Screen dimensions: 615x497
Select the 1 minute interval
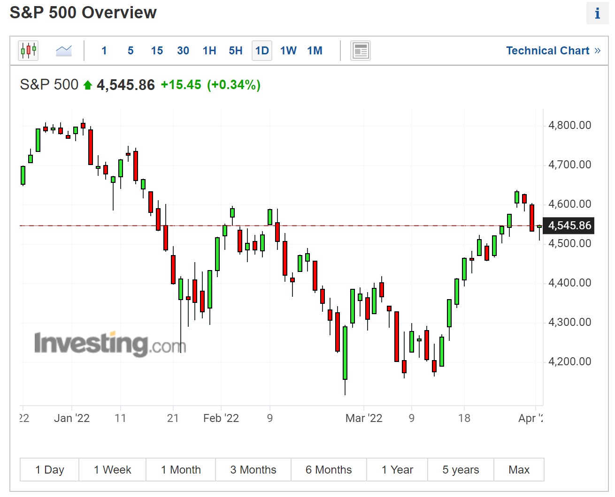pyautogui.click(x=104, y=51)
